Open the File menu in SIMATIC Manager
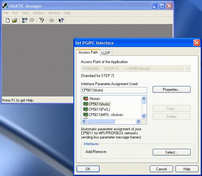202x176 pixels. pyautogui.click(x=6, y=13)
